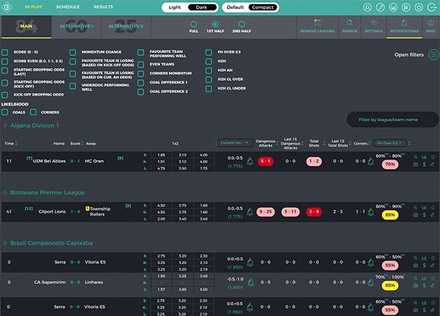Click magnifier icon in USM Bel Abbes row
Viewport: 440px width, 316px height.
tap(415, 157)
